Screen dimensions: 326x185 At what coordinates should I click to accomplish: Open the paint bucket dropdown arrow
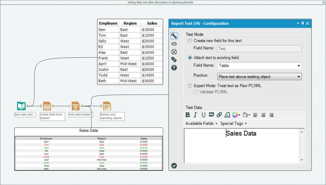click(x=249, y=115)
